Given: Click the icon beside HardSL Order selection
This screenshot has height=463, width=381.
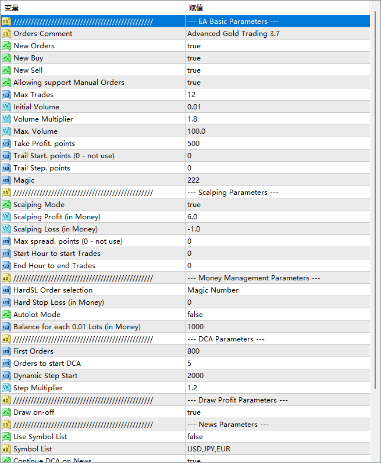Looking at the screenshot, I should [x=6, y=290].
